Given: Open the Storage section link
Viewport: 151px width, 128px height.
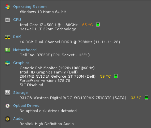Looking at the screenshot, I should 20,93.
